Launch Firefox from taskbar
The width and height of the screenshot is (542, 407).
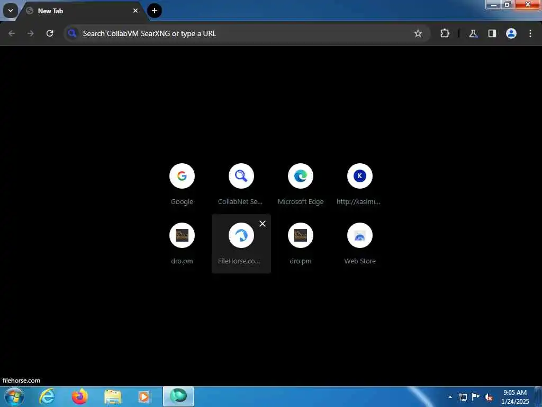80,396
